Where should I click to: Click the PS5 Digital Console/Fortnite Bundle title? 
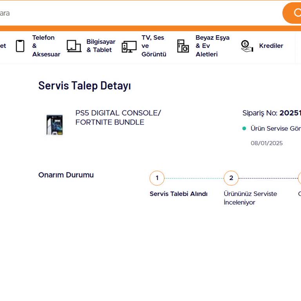tap(118, 118)
